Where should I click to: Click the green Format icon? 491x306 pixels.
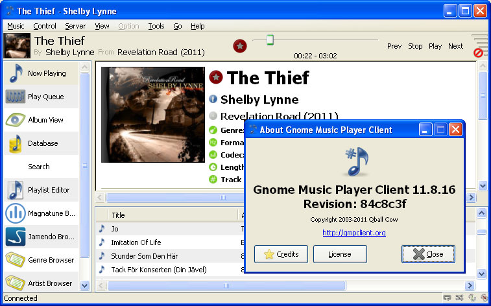coord(213,143)
